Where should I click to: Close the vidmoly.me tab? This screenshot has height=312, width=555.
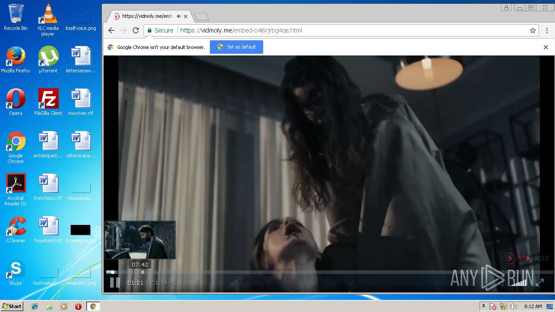tap(186, 16)
